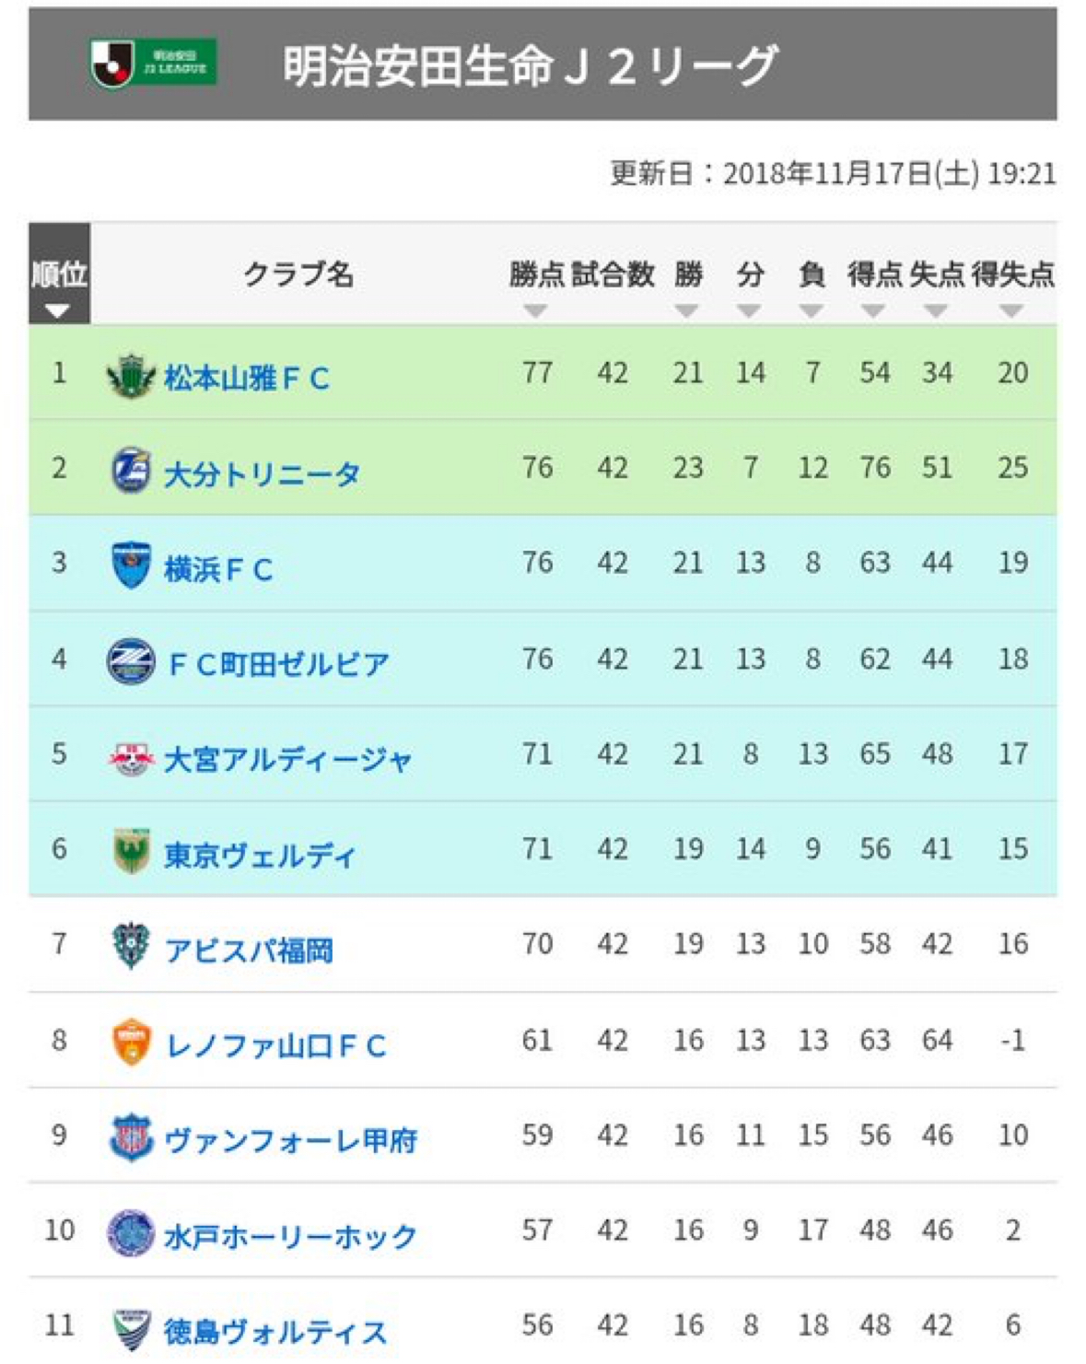Click Oita Trinita club crest
The height and width of the screenshot is (1364, 1086).
130,471
